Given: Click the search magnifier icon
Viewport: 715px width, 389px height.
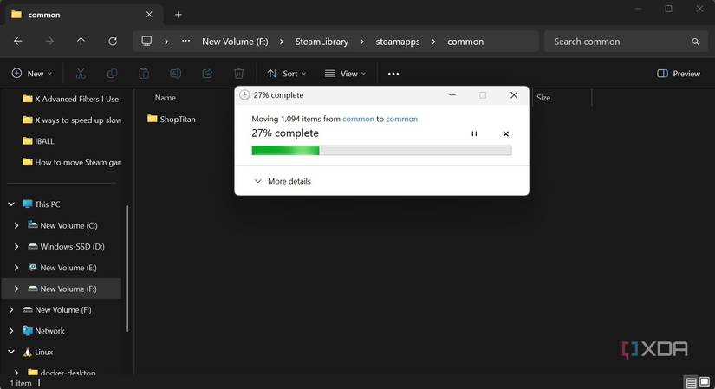Looking at the screenshot, I should [x=695, y=42].
